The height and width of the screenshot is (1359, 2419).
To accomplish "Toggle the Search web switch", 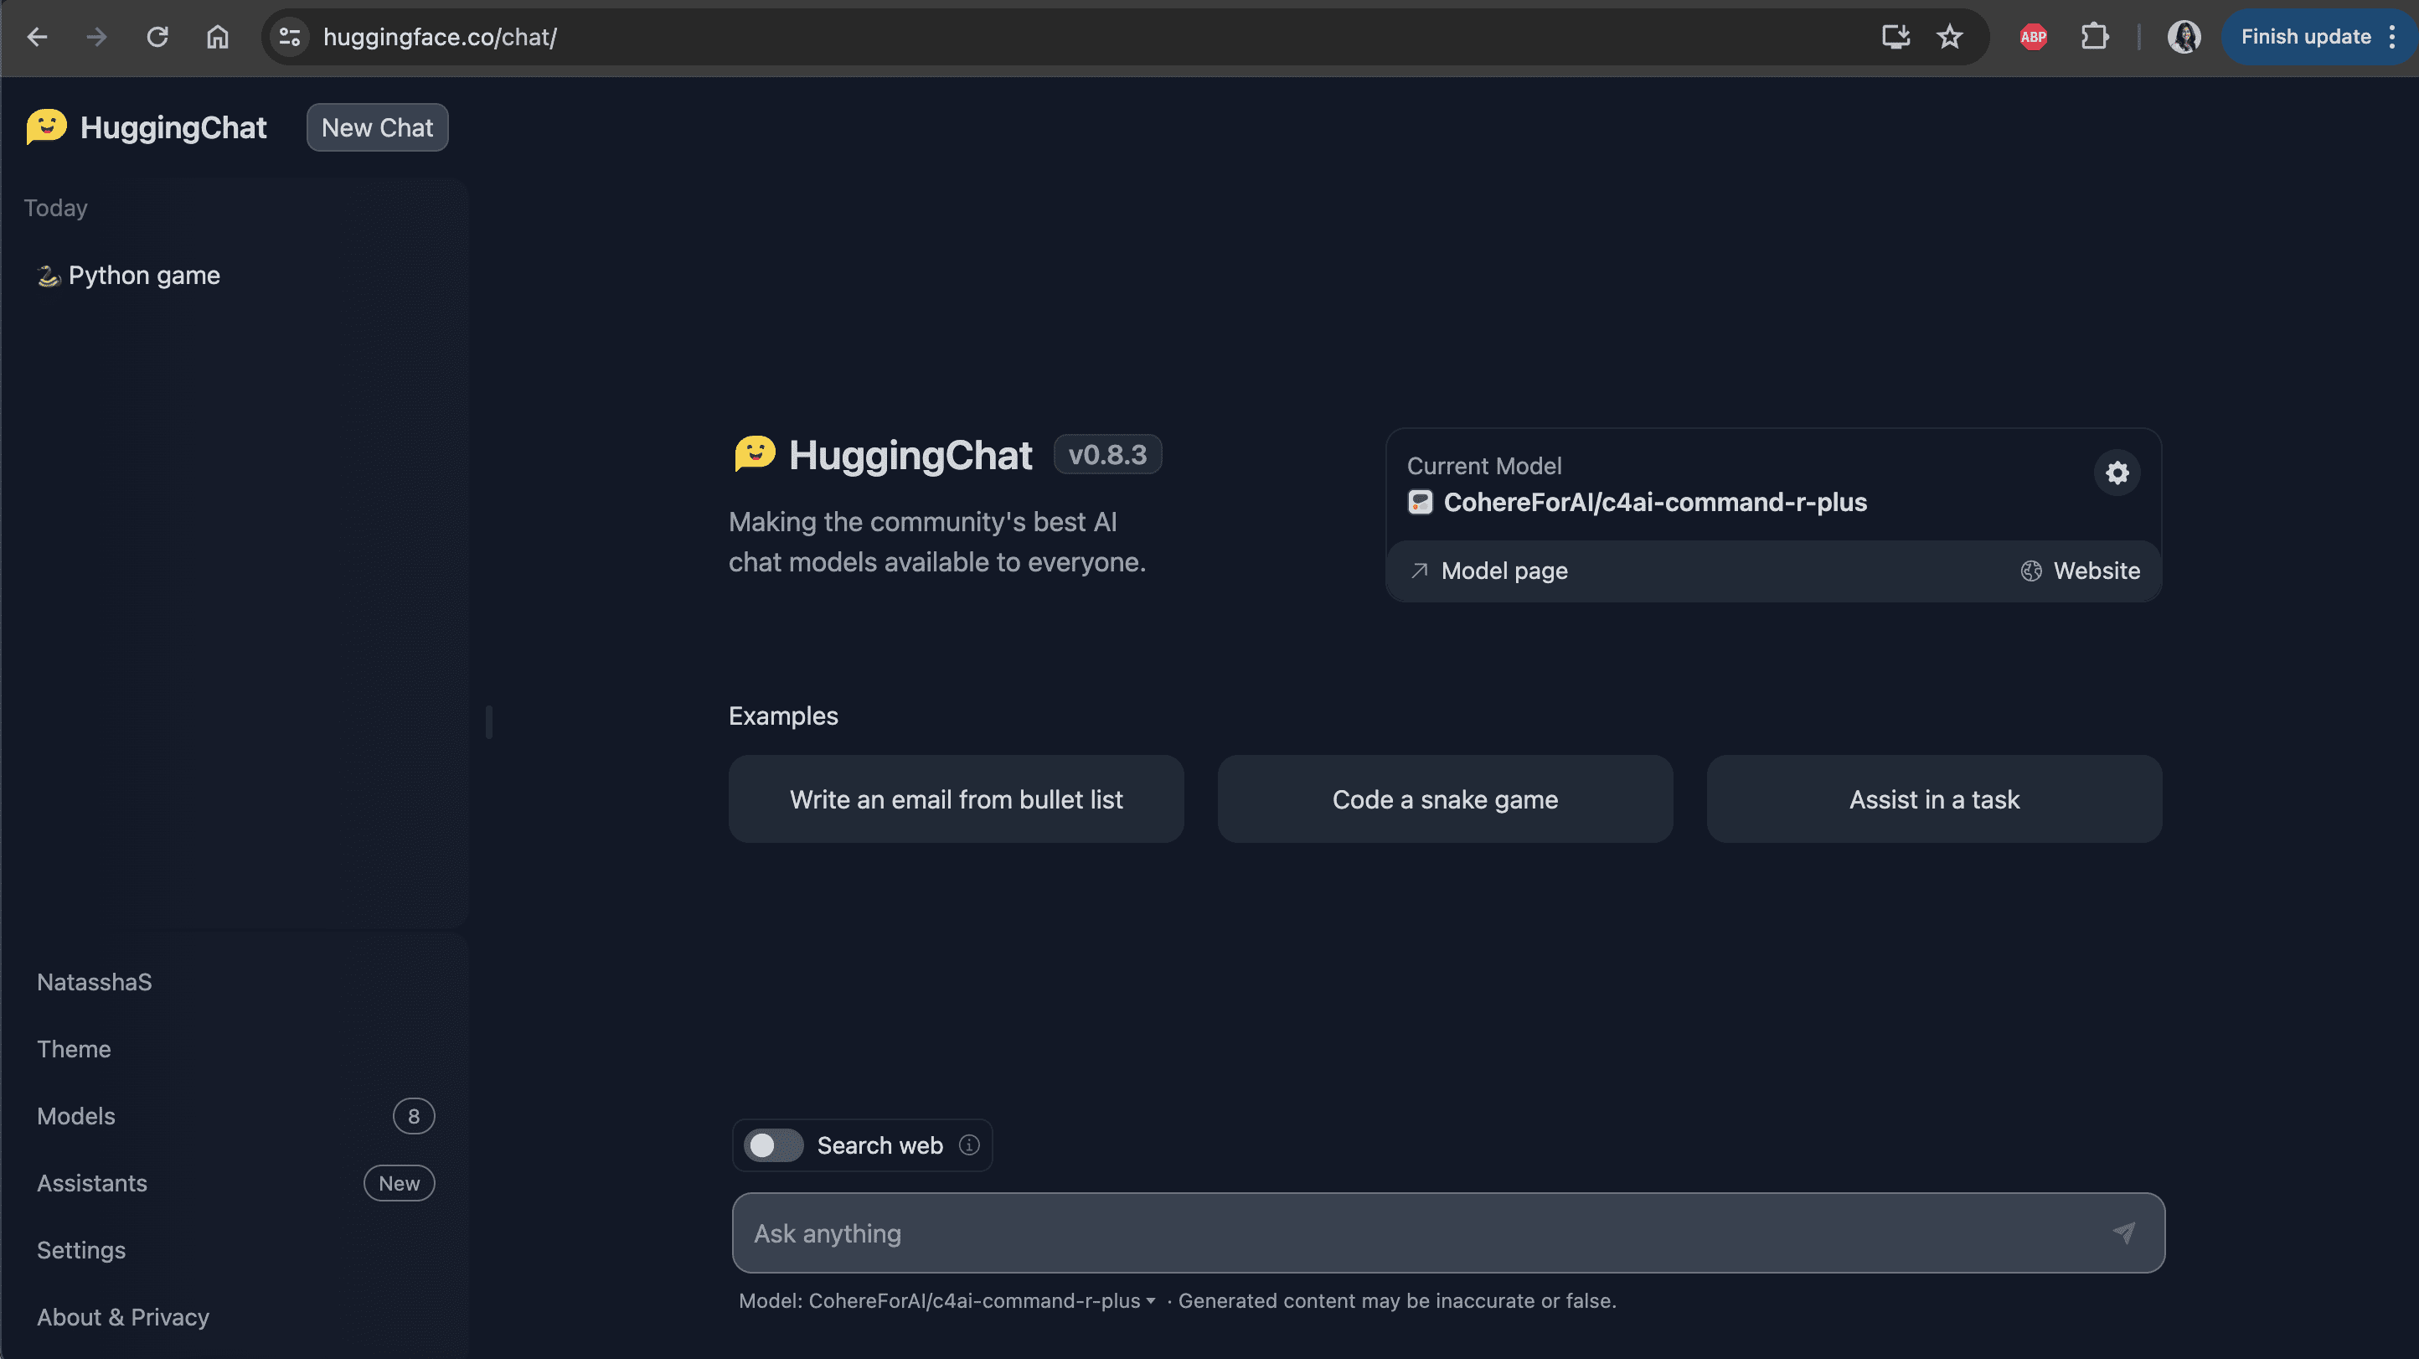I will point(772,1145).
